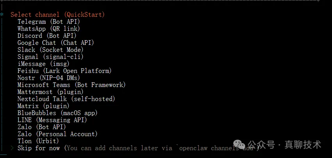332x158 pixels.
Task: Pick Discord (Bot API) from list
Action: pos(47,36)
